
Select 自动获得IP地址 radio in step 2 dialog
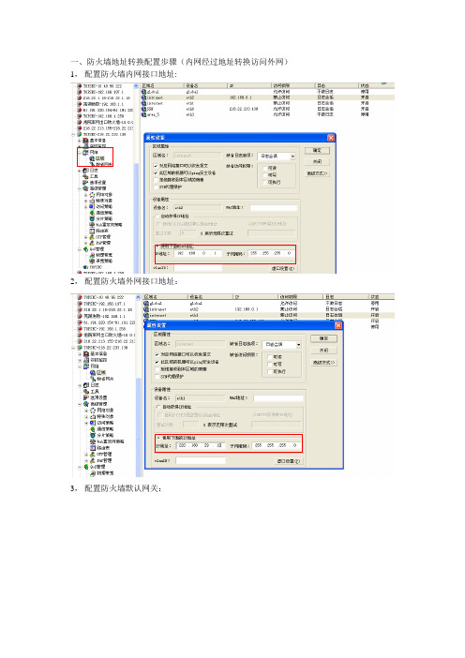click(x=159, y=407)
